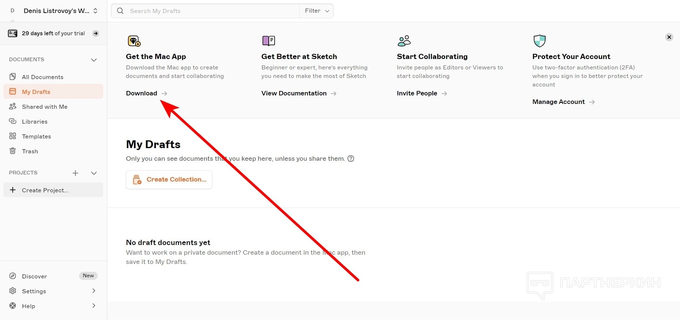Expand the Settings submenu chevron
Screen dimensions: 680x320
(94, 291)
